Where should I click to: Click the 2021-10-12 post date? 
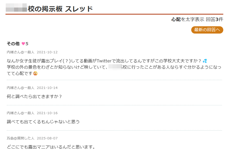pyautogui.click(x=47, y=52)
